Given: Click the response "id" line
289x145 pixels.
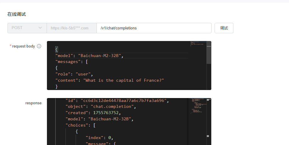Looking at the screenshot, I should [x=117, y=100].
